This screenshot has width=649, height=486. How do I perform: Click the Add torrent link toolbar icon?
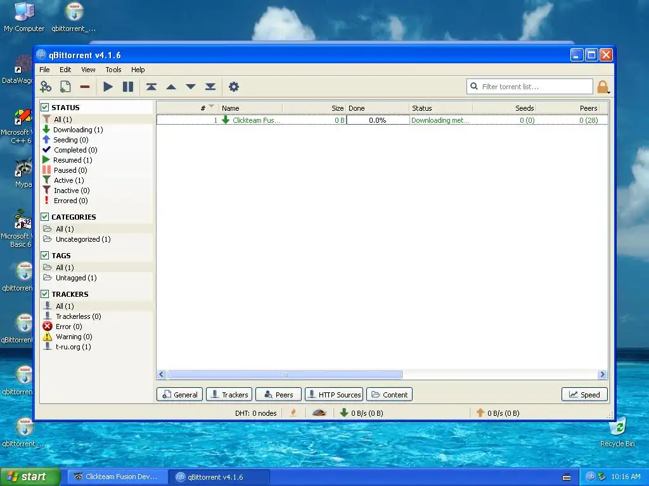[46, 87]
